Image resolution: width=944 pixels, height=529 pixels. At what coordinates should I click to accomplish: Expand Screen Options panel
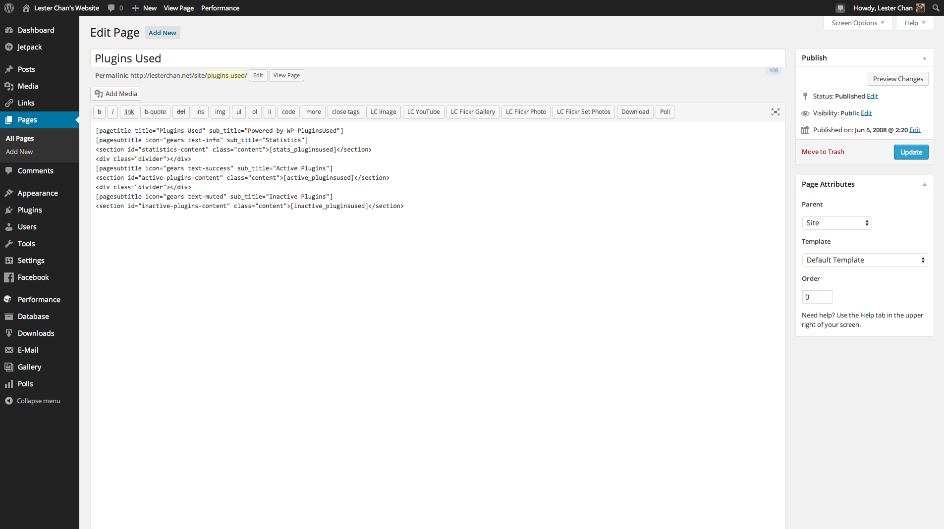[858, 23]
